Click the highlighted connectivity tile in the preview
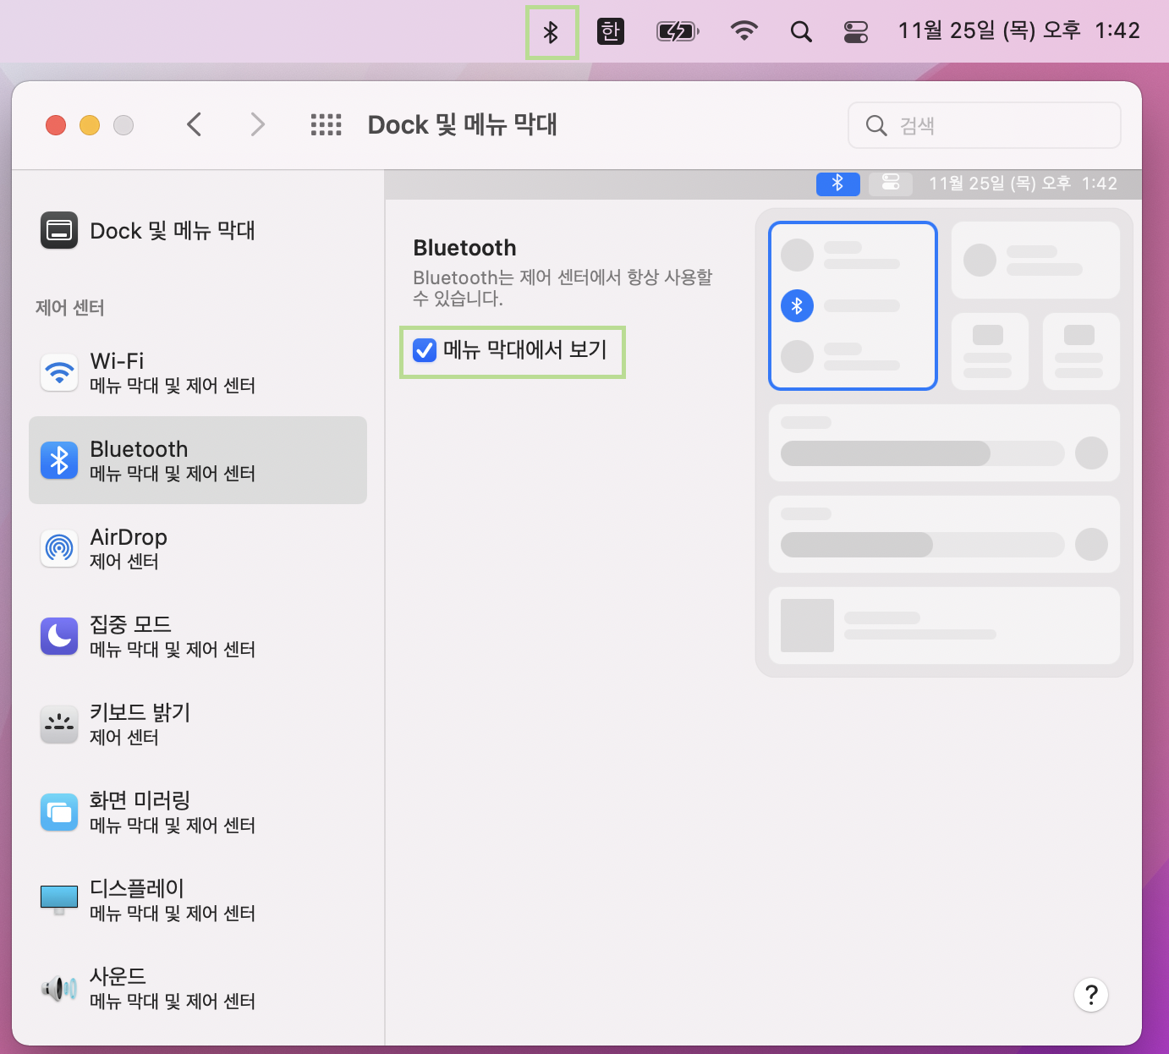The height and width of the screenshot is (1054, 1169). point(853,305)
